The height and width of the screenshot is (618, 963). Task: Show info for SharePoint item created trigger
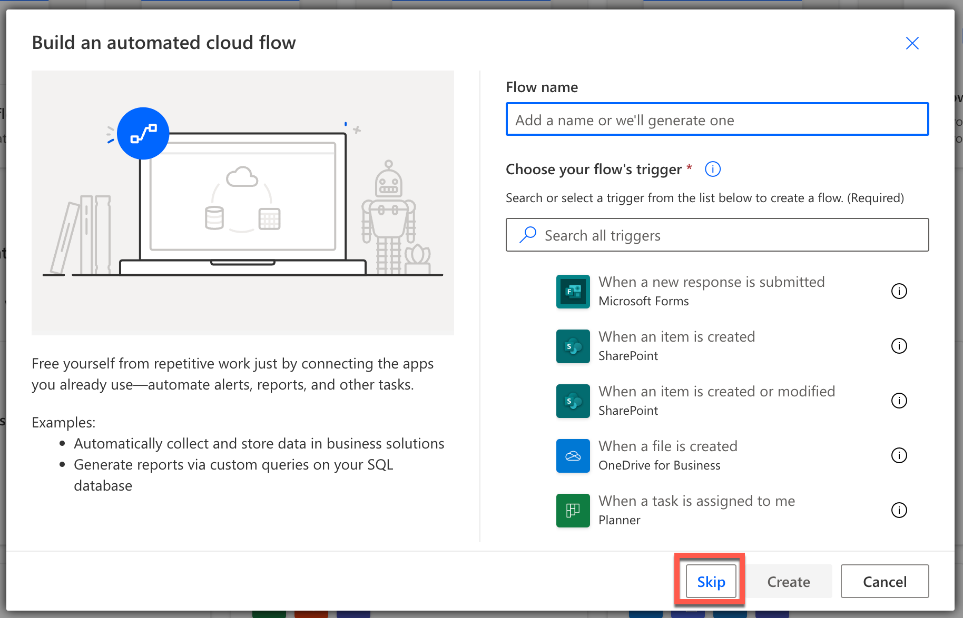pos(899,346)
